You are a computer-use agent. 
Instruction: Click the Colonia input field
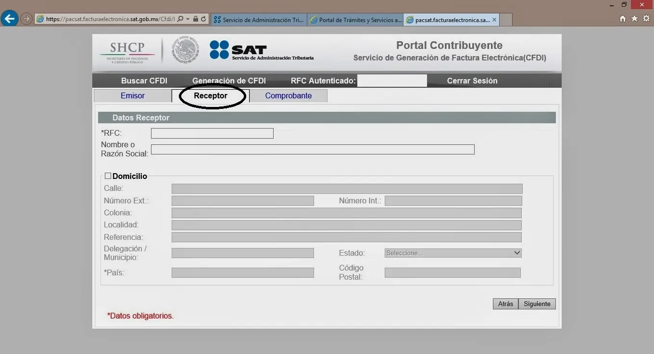pyautogui.click(x=346, y=213)
